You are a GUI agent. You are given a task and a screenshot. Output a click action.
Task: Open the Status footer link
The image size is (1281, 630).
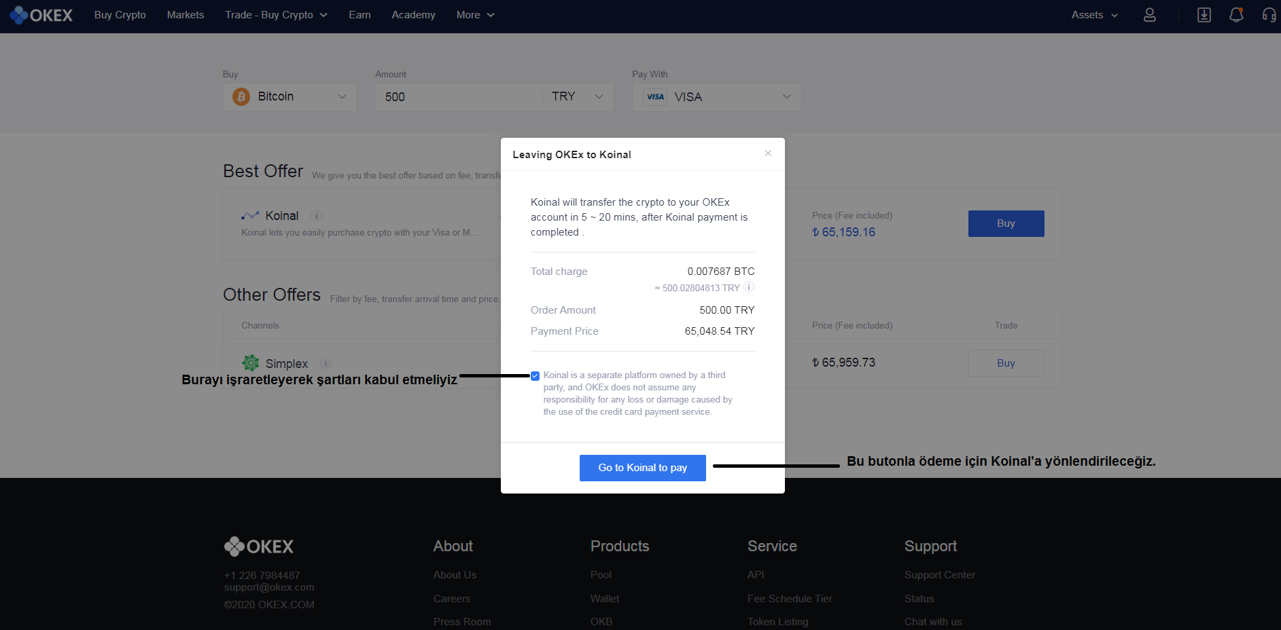919,599
